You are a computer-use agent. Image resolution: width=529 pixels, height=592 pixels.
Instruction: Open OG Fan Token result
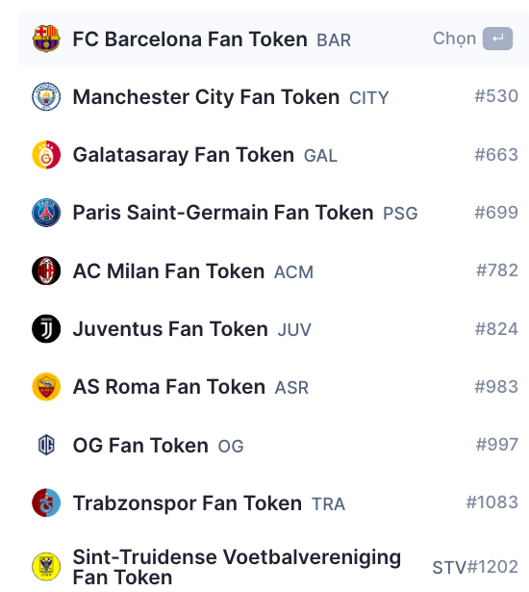tap(273, 445)
